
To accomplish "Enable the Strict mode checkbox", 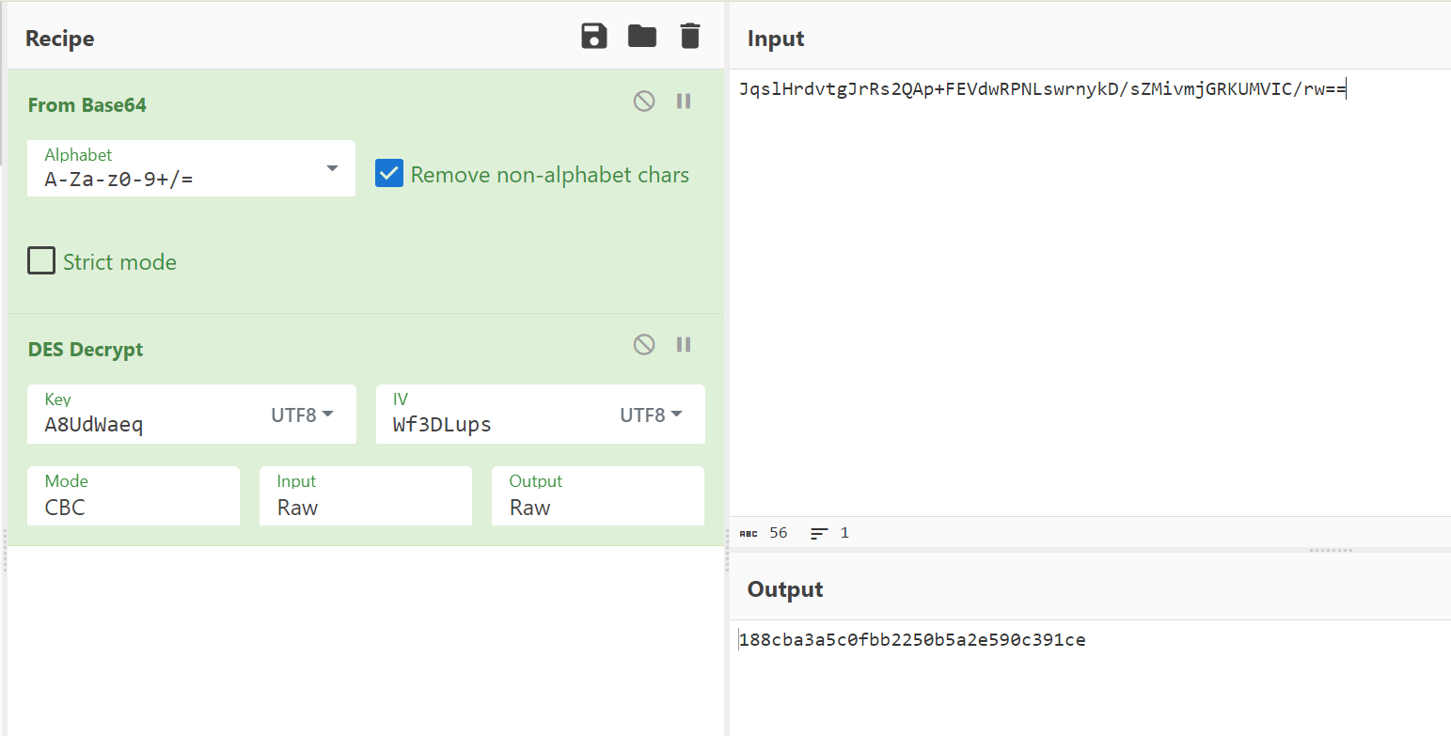I will pyautogui.click(x=41, y=260).
